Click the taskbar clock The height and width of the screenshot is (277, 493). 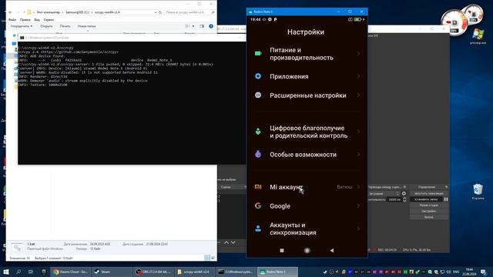click(x=469, y=272)
